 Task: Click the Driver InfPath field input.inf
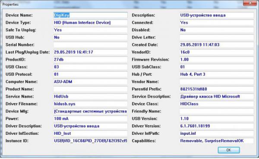tap(217, 134)
